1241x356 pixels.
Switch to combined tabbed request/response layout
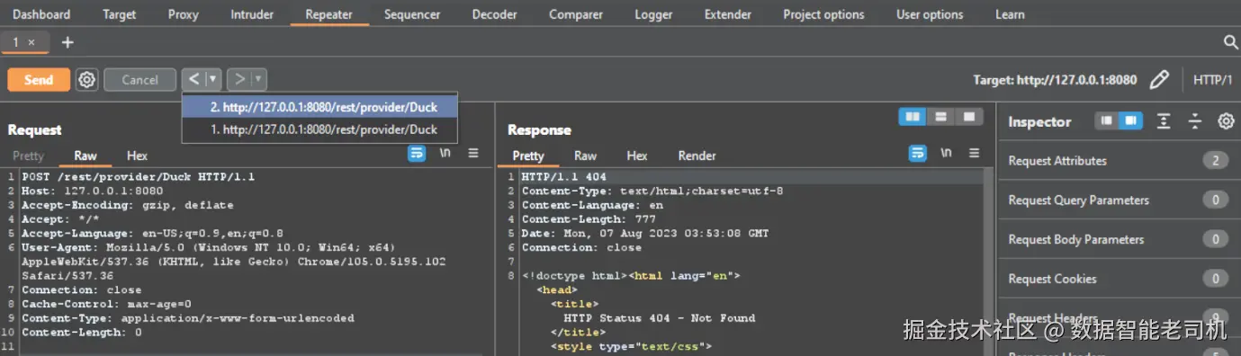(x=968, y=117)
